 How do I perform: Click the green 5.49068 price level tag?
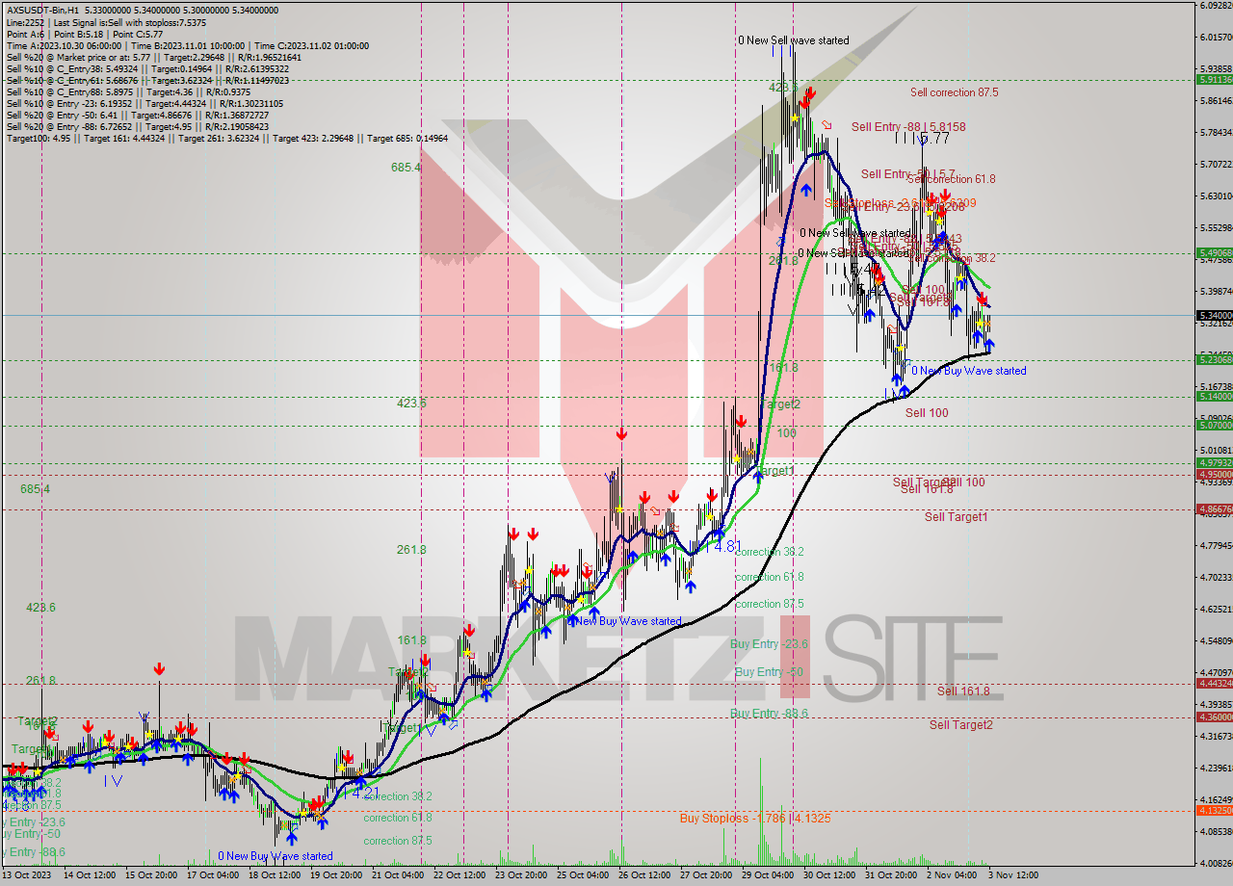point(1214,252)
